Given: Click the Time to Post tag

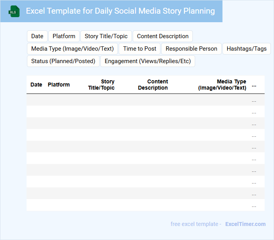Looking at the screenshot, I should [140, 49].
